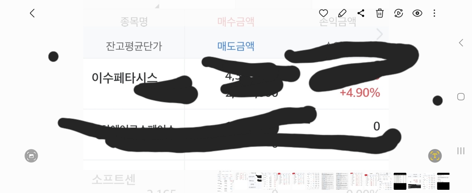This screenshot has height=193, width=472.
Task: Tap the back arrow at top left
Action: pos(32,13)
